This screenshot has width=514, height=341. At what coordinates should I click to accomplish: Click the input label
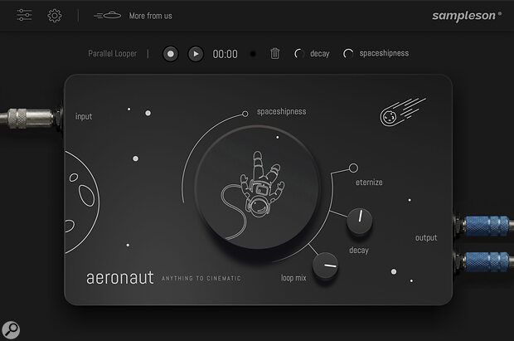click(x=84, y=116)
